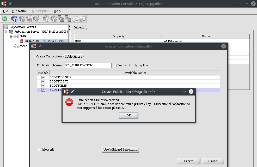
Task: Click the app icon in the error dialog title bar
Action: (x=66, y=92)
